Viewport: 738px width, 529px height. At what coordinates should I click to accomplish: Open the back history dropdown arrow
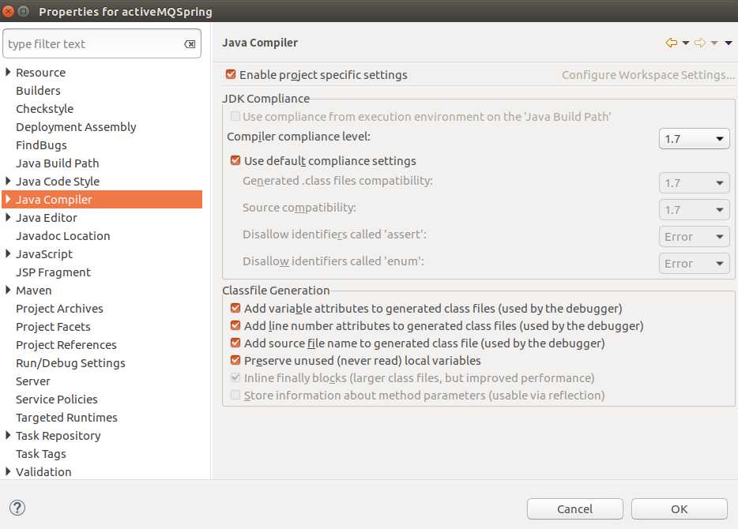(x=685, y=43)
